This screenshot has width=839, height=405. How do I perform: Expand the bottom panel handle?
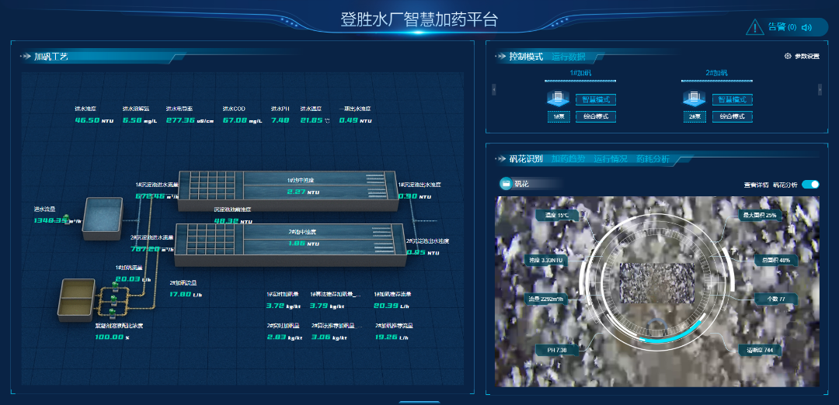[x=419, y=403]
